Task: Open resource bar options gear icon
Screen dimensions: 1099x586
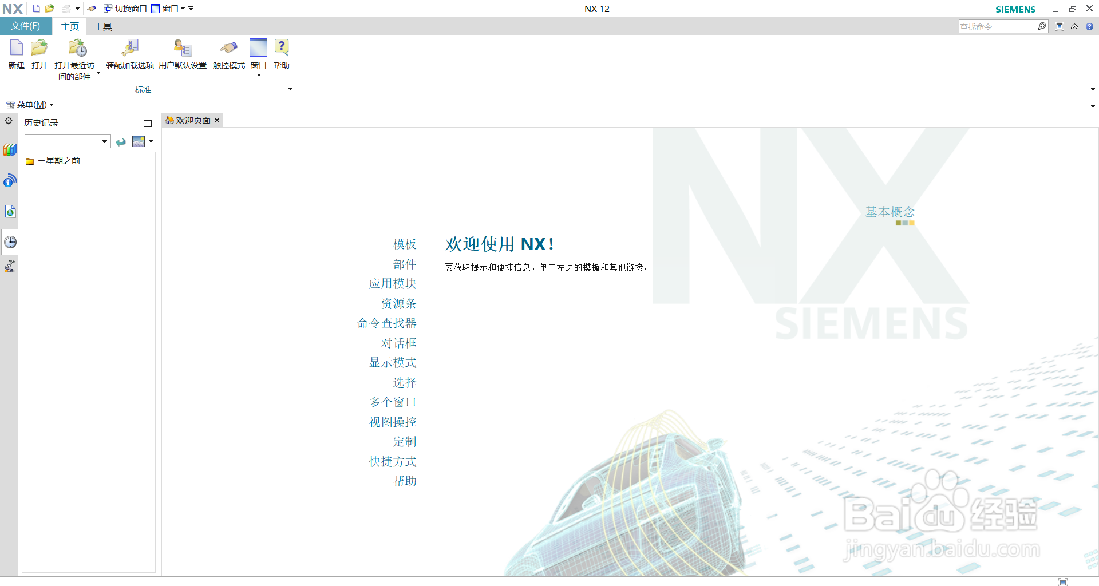Action: pyautogui.click(x=9, y=121)
